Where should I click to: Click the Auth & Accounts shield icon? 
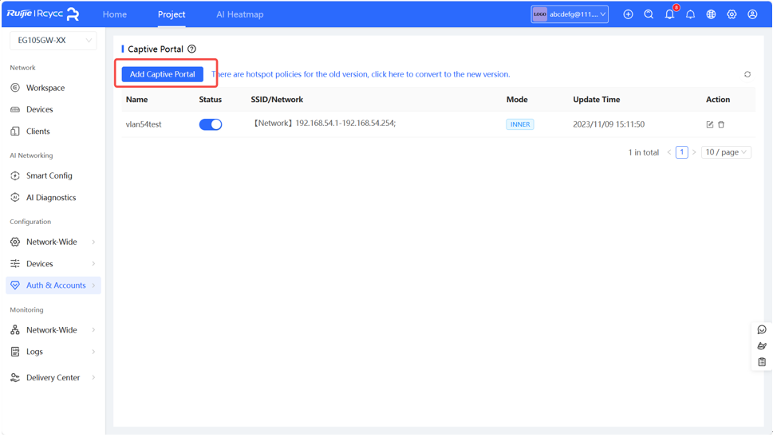coord(15,285)
